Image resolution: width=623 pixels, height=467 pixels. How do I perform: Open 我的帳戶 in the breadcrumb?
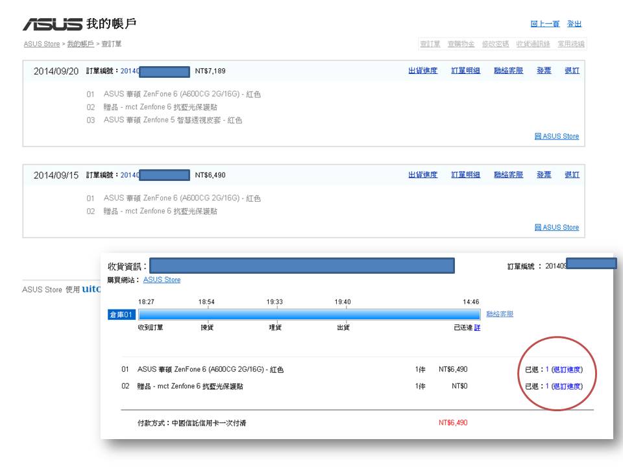[80, 43]
